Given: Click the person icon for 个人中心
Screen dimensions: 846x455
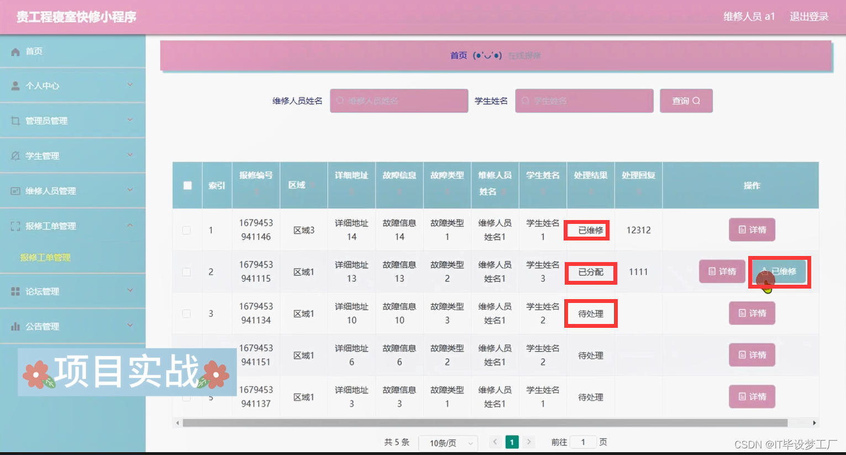Looking at the screenshot, I should [x=15, y=86].
